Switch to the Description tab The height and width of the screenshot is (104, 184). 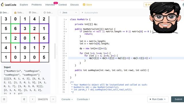pyautogui.click(x=5, y=12)
